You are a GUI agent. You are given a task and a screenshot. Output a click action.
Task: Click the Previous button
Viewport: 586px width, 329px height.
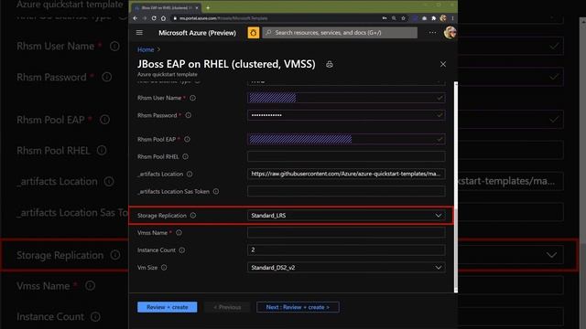click(227, 307)
